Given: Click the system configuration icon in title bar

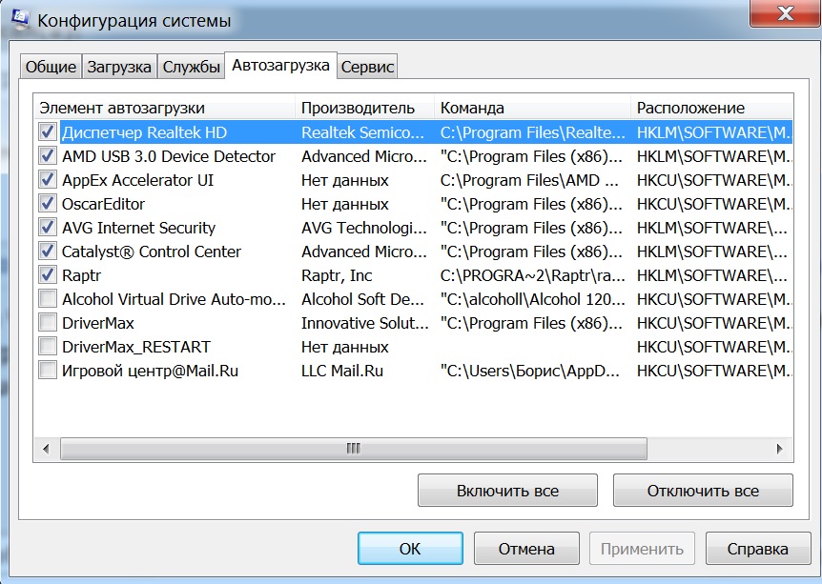Looking at the screenshot, I should (x=20, y=20).
